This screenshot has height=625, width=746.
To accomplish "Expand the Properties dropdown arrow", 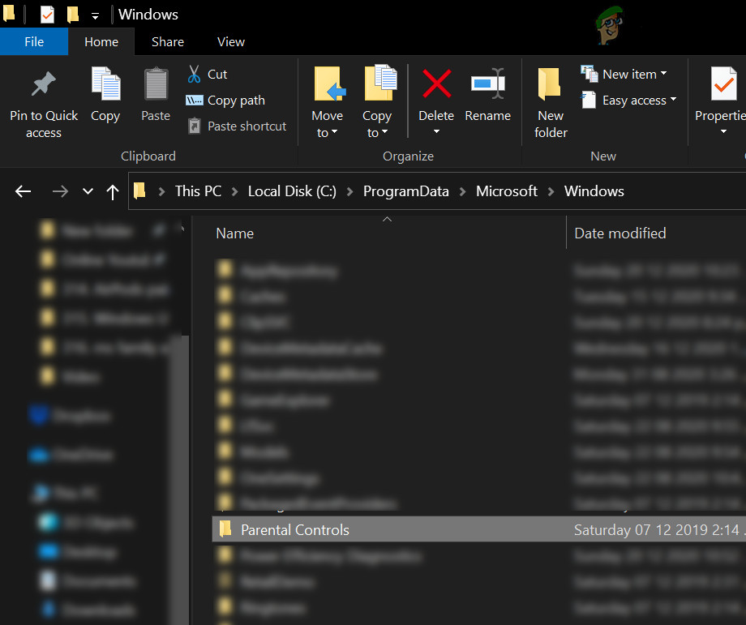I will tap(723, 131).
